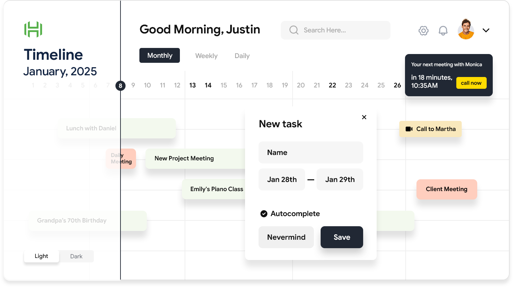Click the Save button
The height and width of the screenshot is (287, 513).
click(342, 237)
